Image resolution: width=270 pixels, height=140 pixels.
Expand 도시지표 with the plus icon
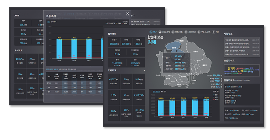[x=144, y=71]
